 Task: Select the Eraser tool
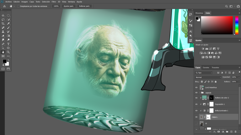pos(3,36)
